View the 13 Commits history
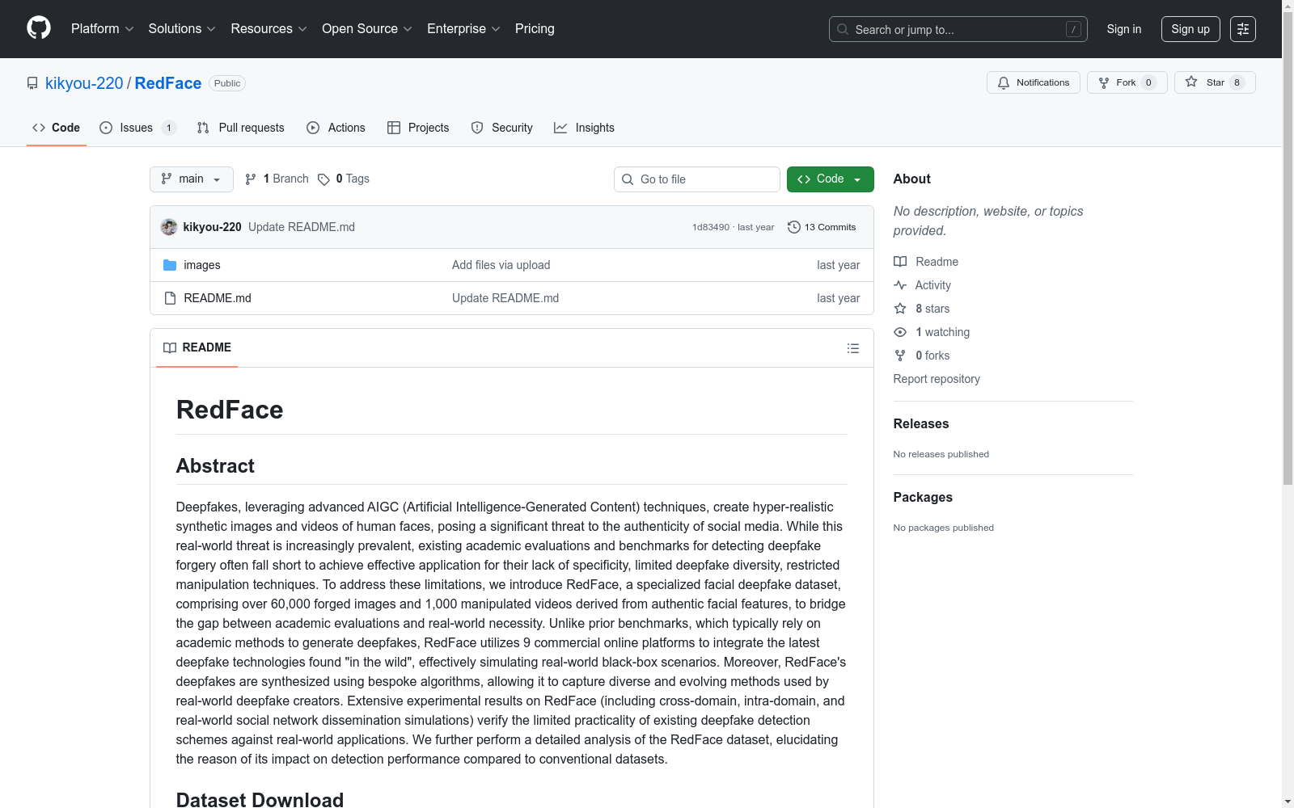The image size is (1294, 808). (x=822, y=227)
